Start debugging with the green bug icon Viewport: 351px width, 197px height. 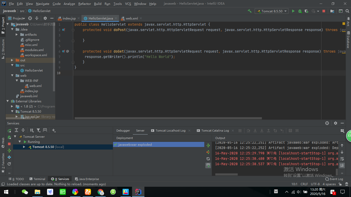coord(300,11)
